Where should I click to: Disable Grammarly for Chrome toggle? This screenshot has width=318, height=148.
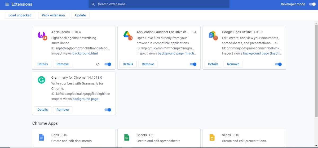coord(108,110)
